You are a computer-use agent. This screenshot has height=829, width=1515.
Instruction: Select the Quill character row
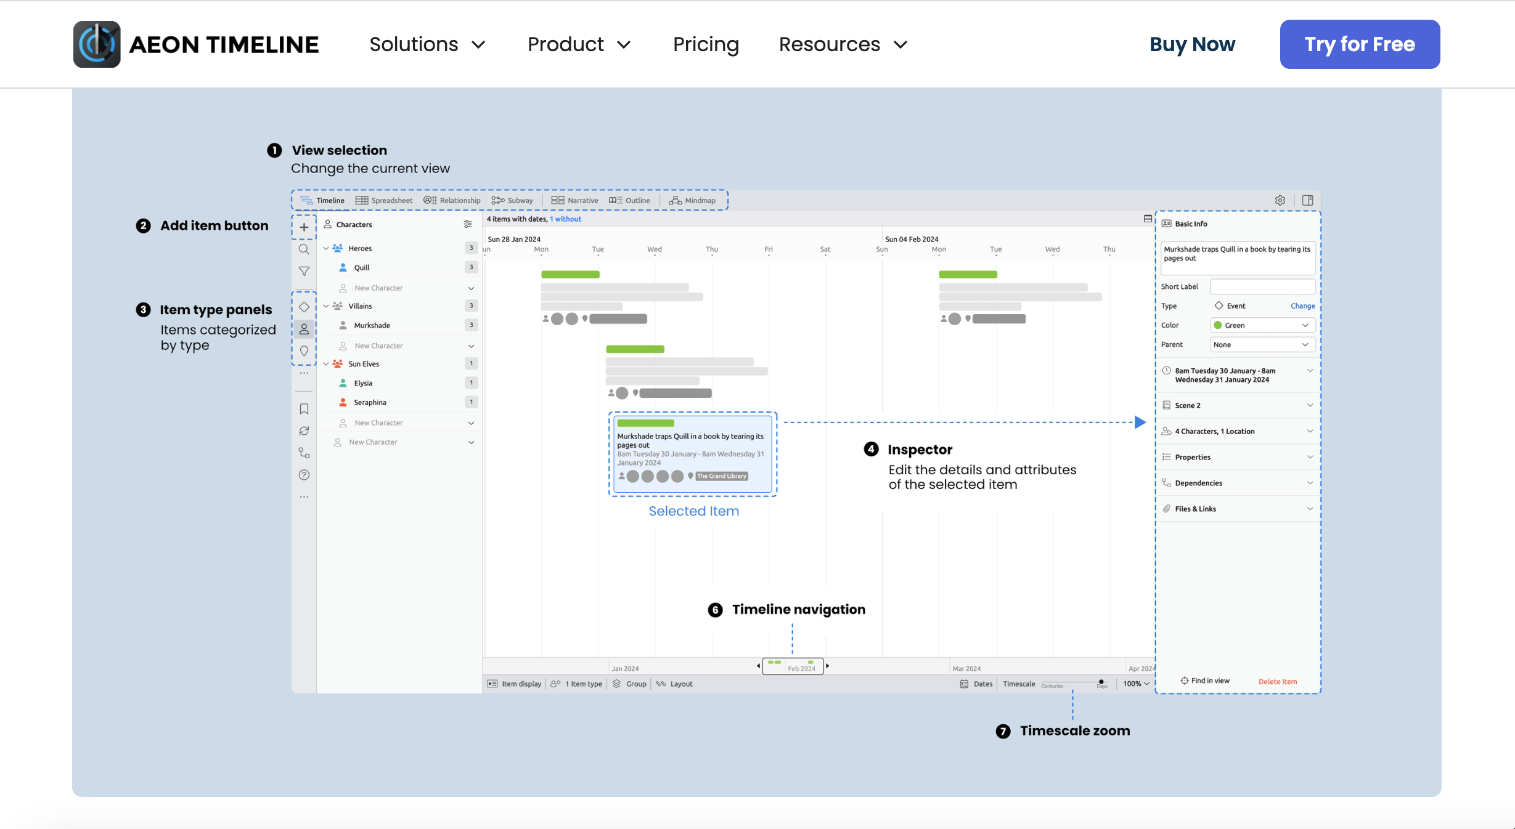(x=401, y=267)
